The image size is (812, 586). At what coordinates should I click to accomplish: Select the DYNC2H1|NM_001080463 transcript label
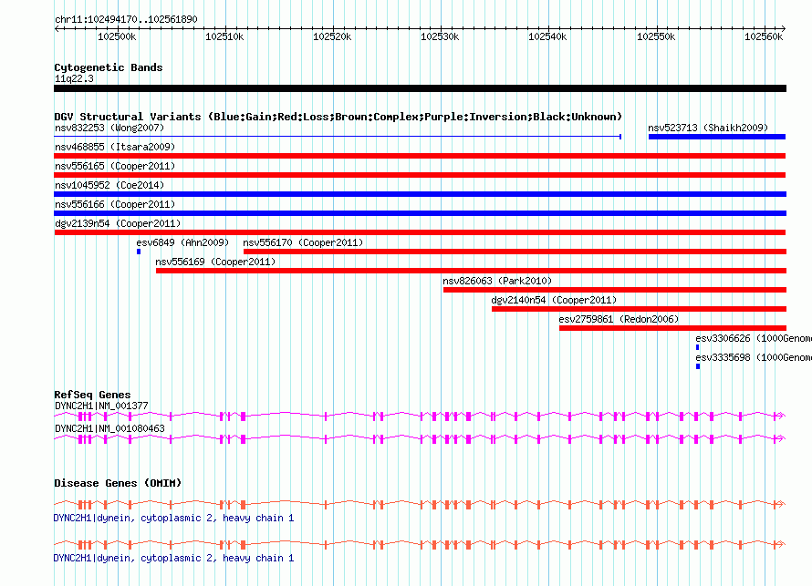109,427
